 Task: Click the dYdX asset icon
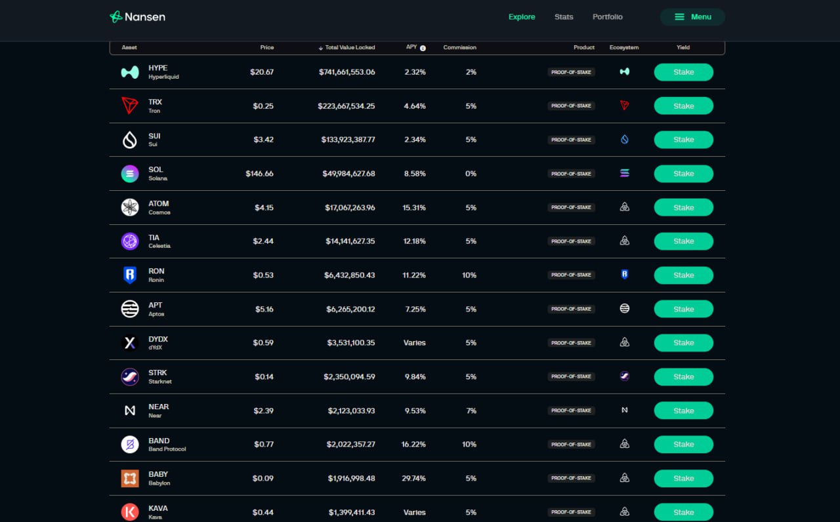130,343
